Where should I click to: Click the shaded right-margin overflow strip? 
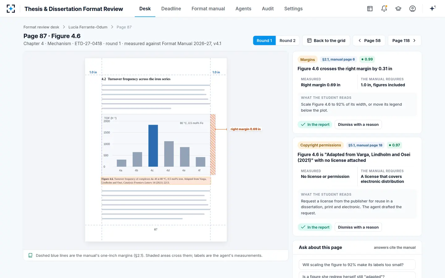pos(213,145)
